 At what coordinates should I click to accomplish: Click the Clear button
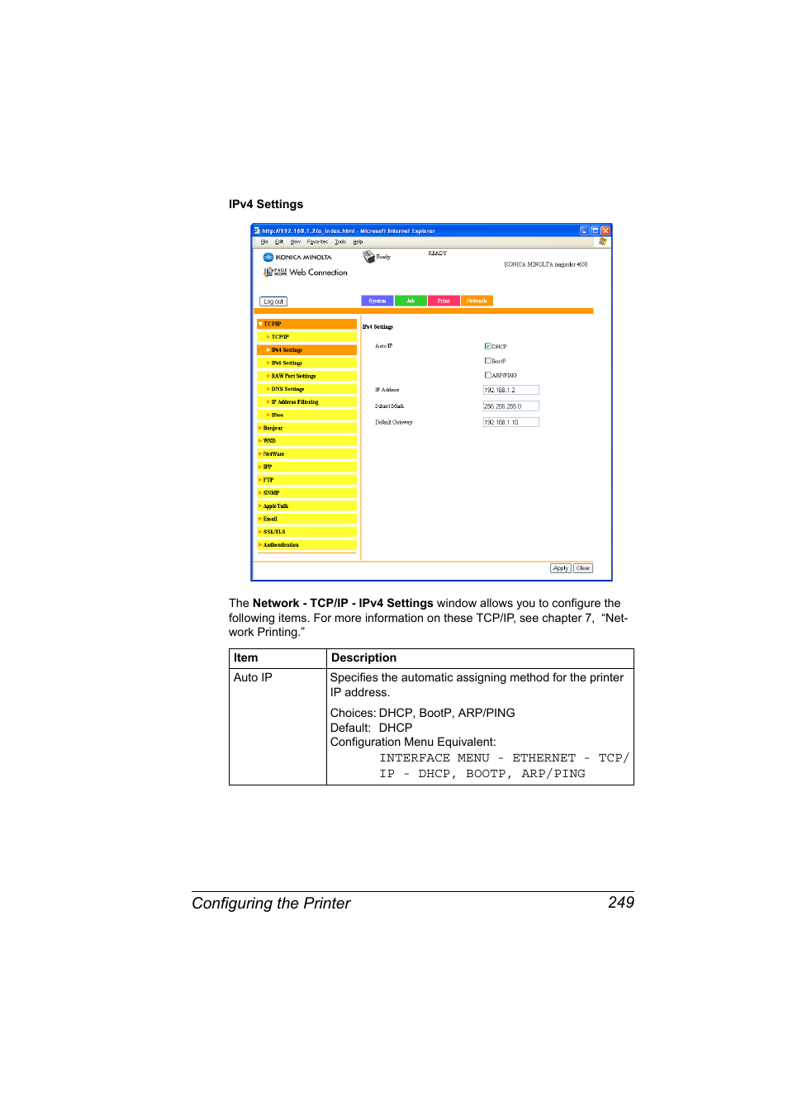pos(583,568)
